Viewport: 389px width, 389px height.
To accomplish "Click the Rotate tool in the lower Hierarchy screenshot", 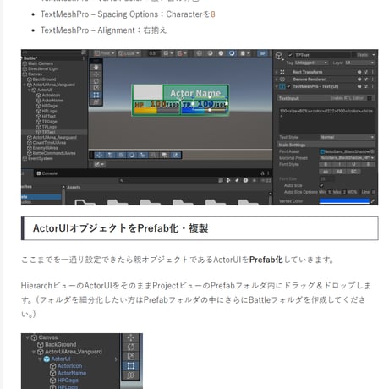I will (131, 347).
